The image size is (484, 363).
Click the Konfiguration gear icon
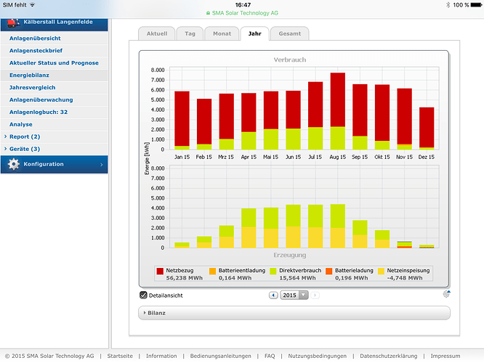[13, 164]
